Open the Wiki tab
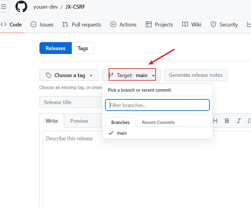This screenshot has width=251, height=207. (192, 25)
